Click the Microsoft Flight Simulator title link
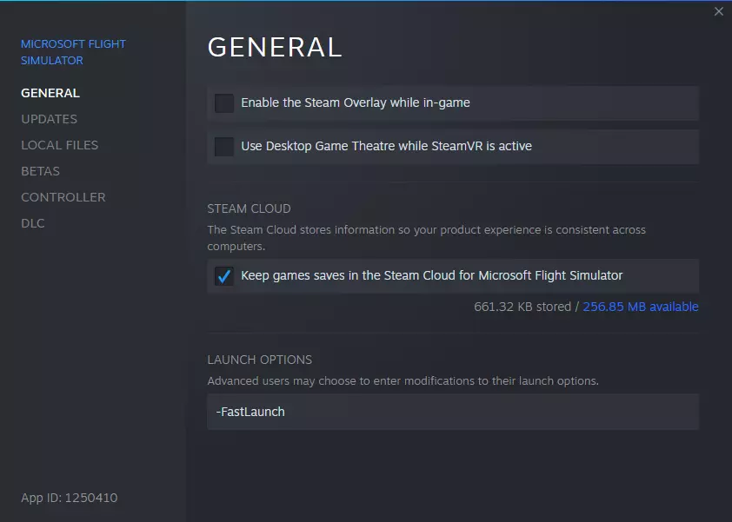The width and height of the screenshot is (732, 522). click(x=73, y=52)
